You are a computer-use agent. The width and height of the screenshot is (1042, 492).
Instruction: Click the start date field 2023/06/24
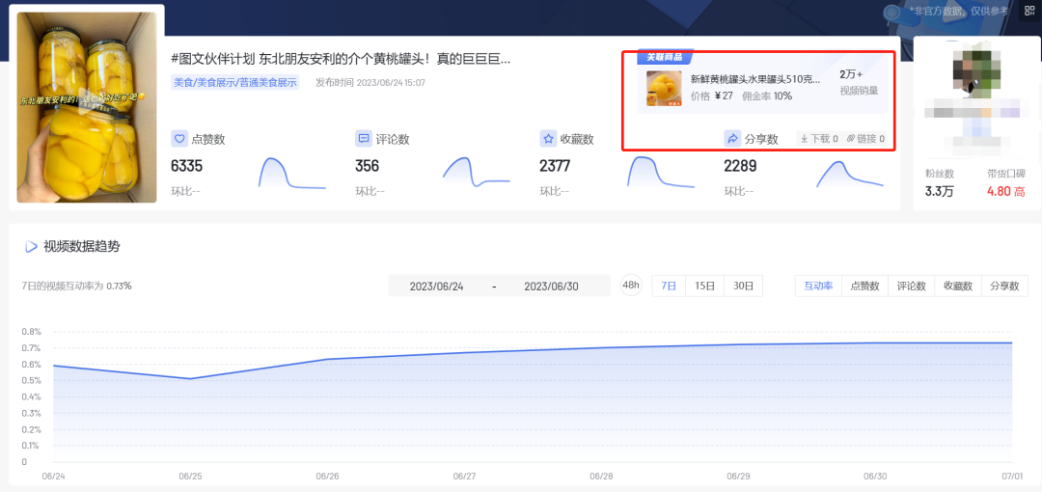(437, 286)
